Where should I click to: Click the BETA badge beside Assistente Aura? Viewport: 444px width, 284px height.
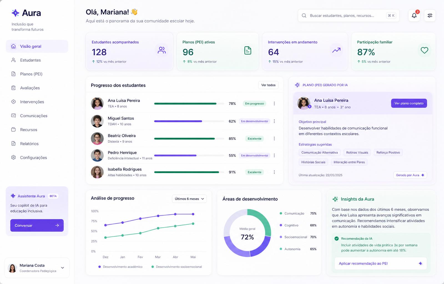tap(53, 196)
